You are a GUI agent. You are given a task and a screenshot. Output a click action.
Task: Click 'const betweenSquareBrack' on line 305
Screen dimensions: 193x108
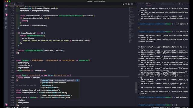(x=28, y=90)
